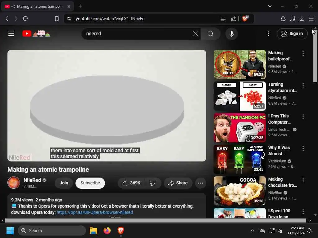
Task: Click the video player area
Action: pyautogui.click(x=107, y=106)
